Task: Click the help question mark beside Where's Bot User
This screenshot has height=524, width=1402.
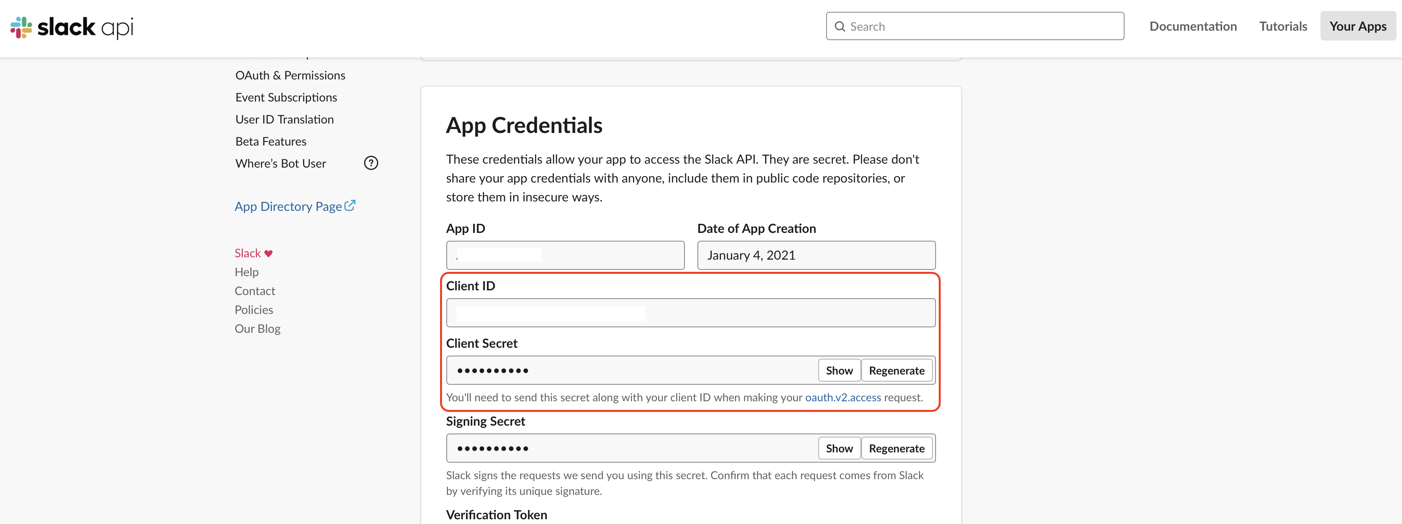Action: [371, 163]
